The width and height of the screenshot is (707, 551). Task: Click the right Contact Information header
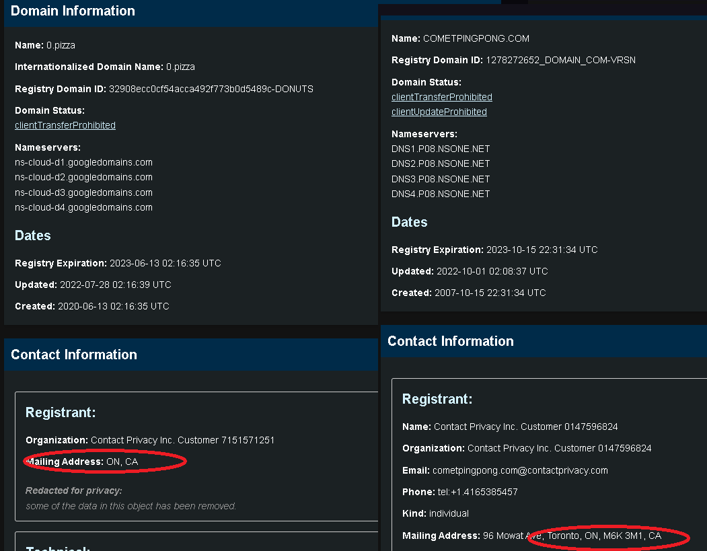(451, 341)
